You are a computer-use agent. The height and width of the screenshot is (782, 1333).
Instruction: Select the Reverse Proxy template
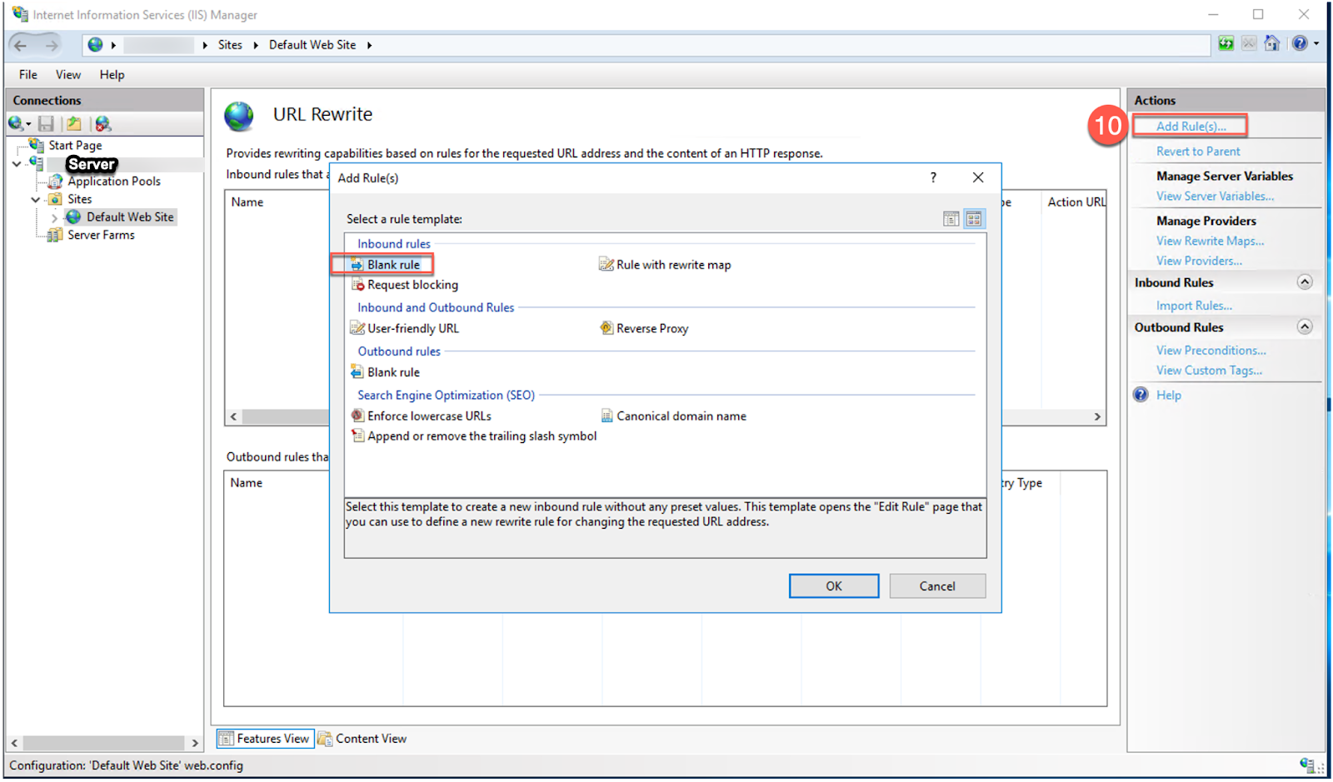(644, 328)
